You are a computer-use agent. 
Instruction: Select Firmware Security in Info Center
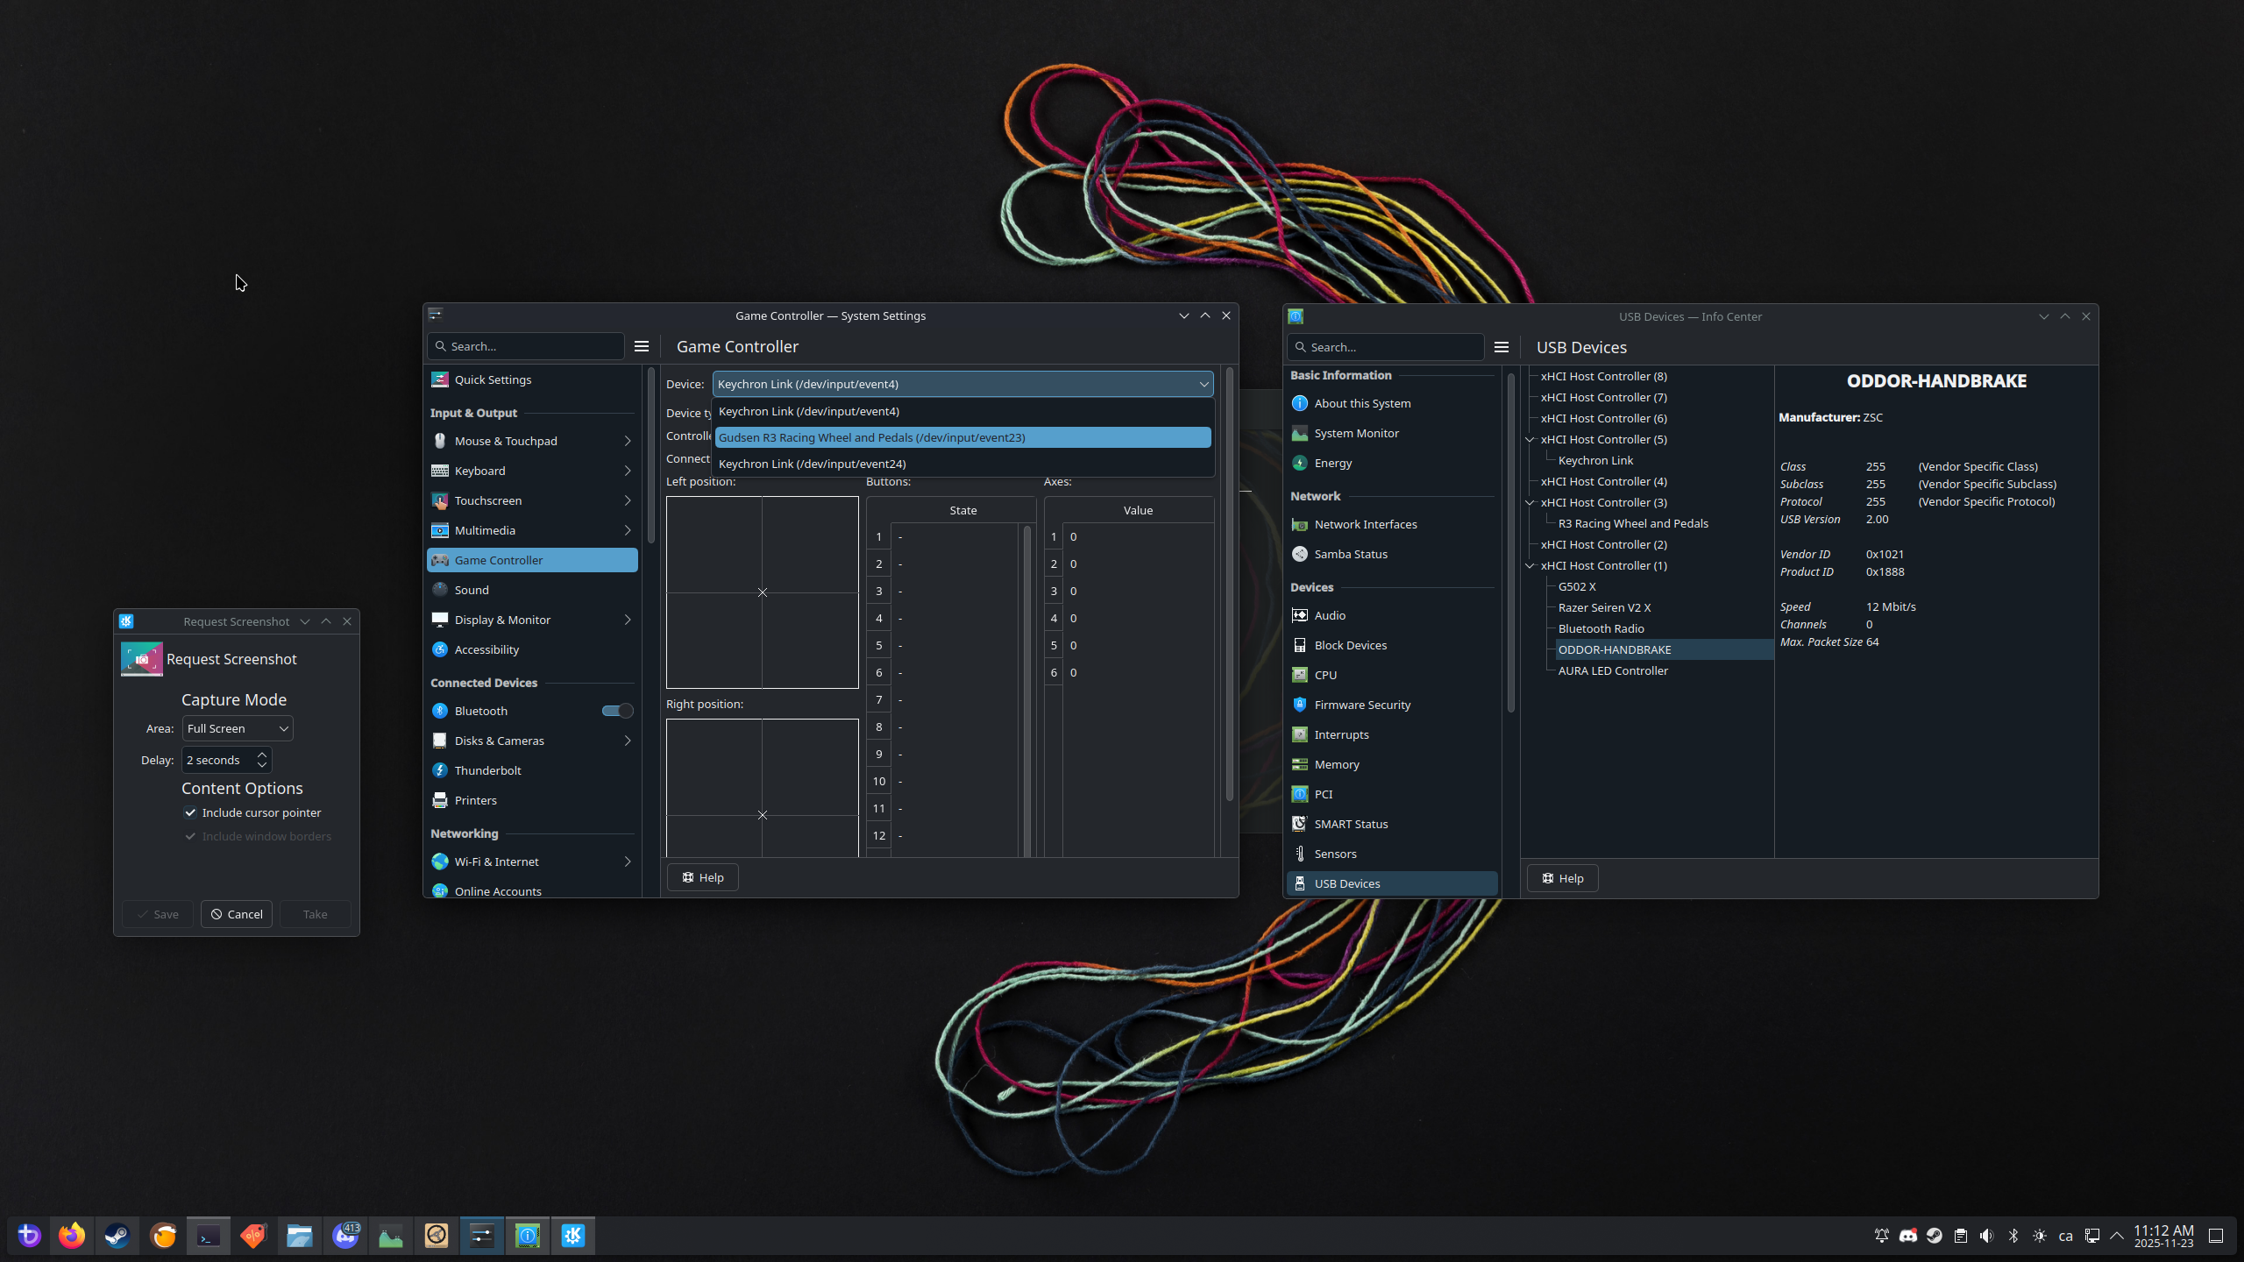click(x=1361, y=704)
